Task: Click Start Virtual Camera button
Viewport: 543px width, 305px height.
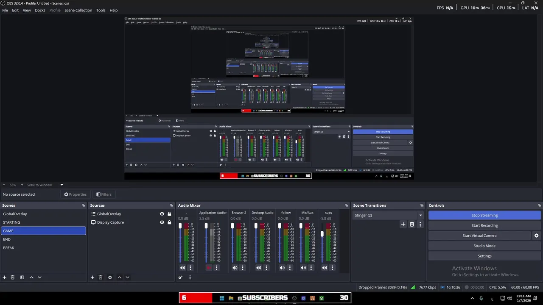Action: [x=479, y=236]
